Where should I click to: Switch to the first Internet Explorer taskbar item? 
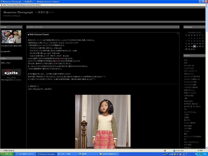(26, 154)
